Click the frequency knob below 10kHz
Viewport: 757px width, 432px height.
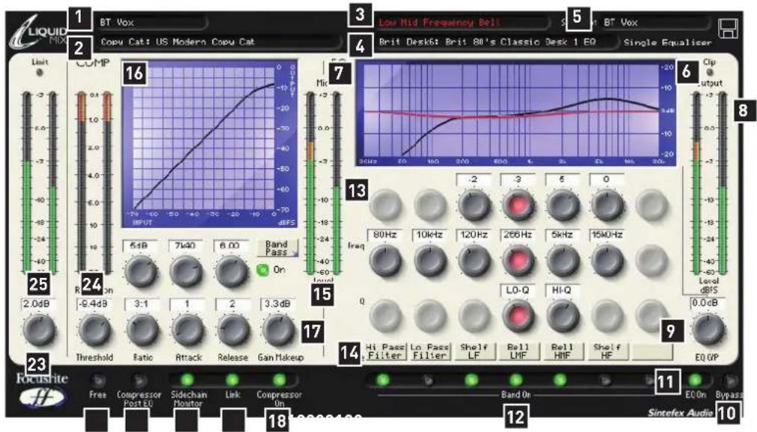[429, 260]
